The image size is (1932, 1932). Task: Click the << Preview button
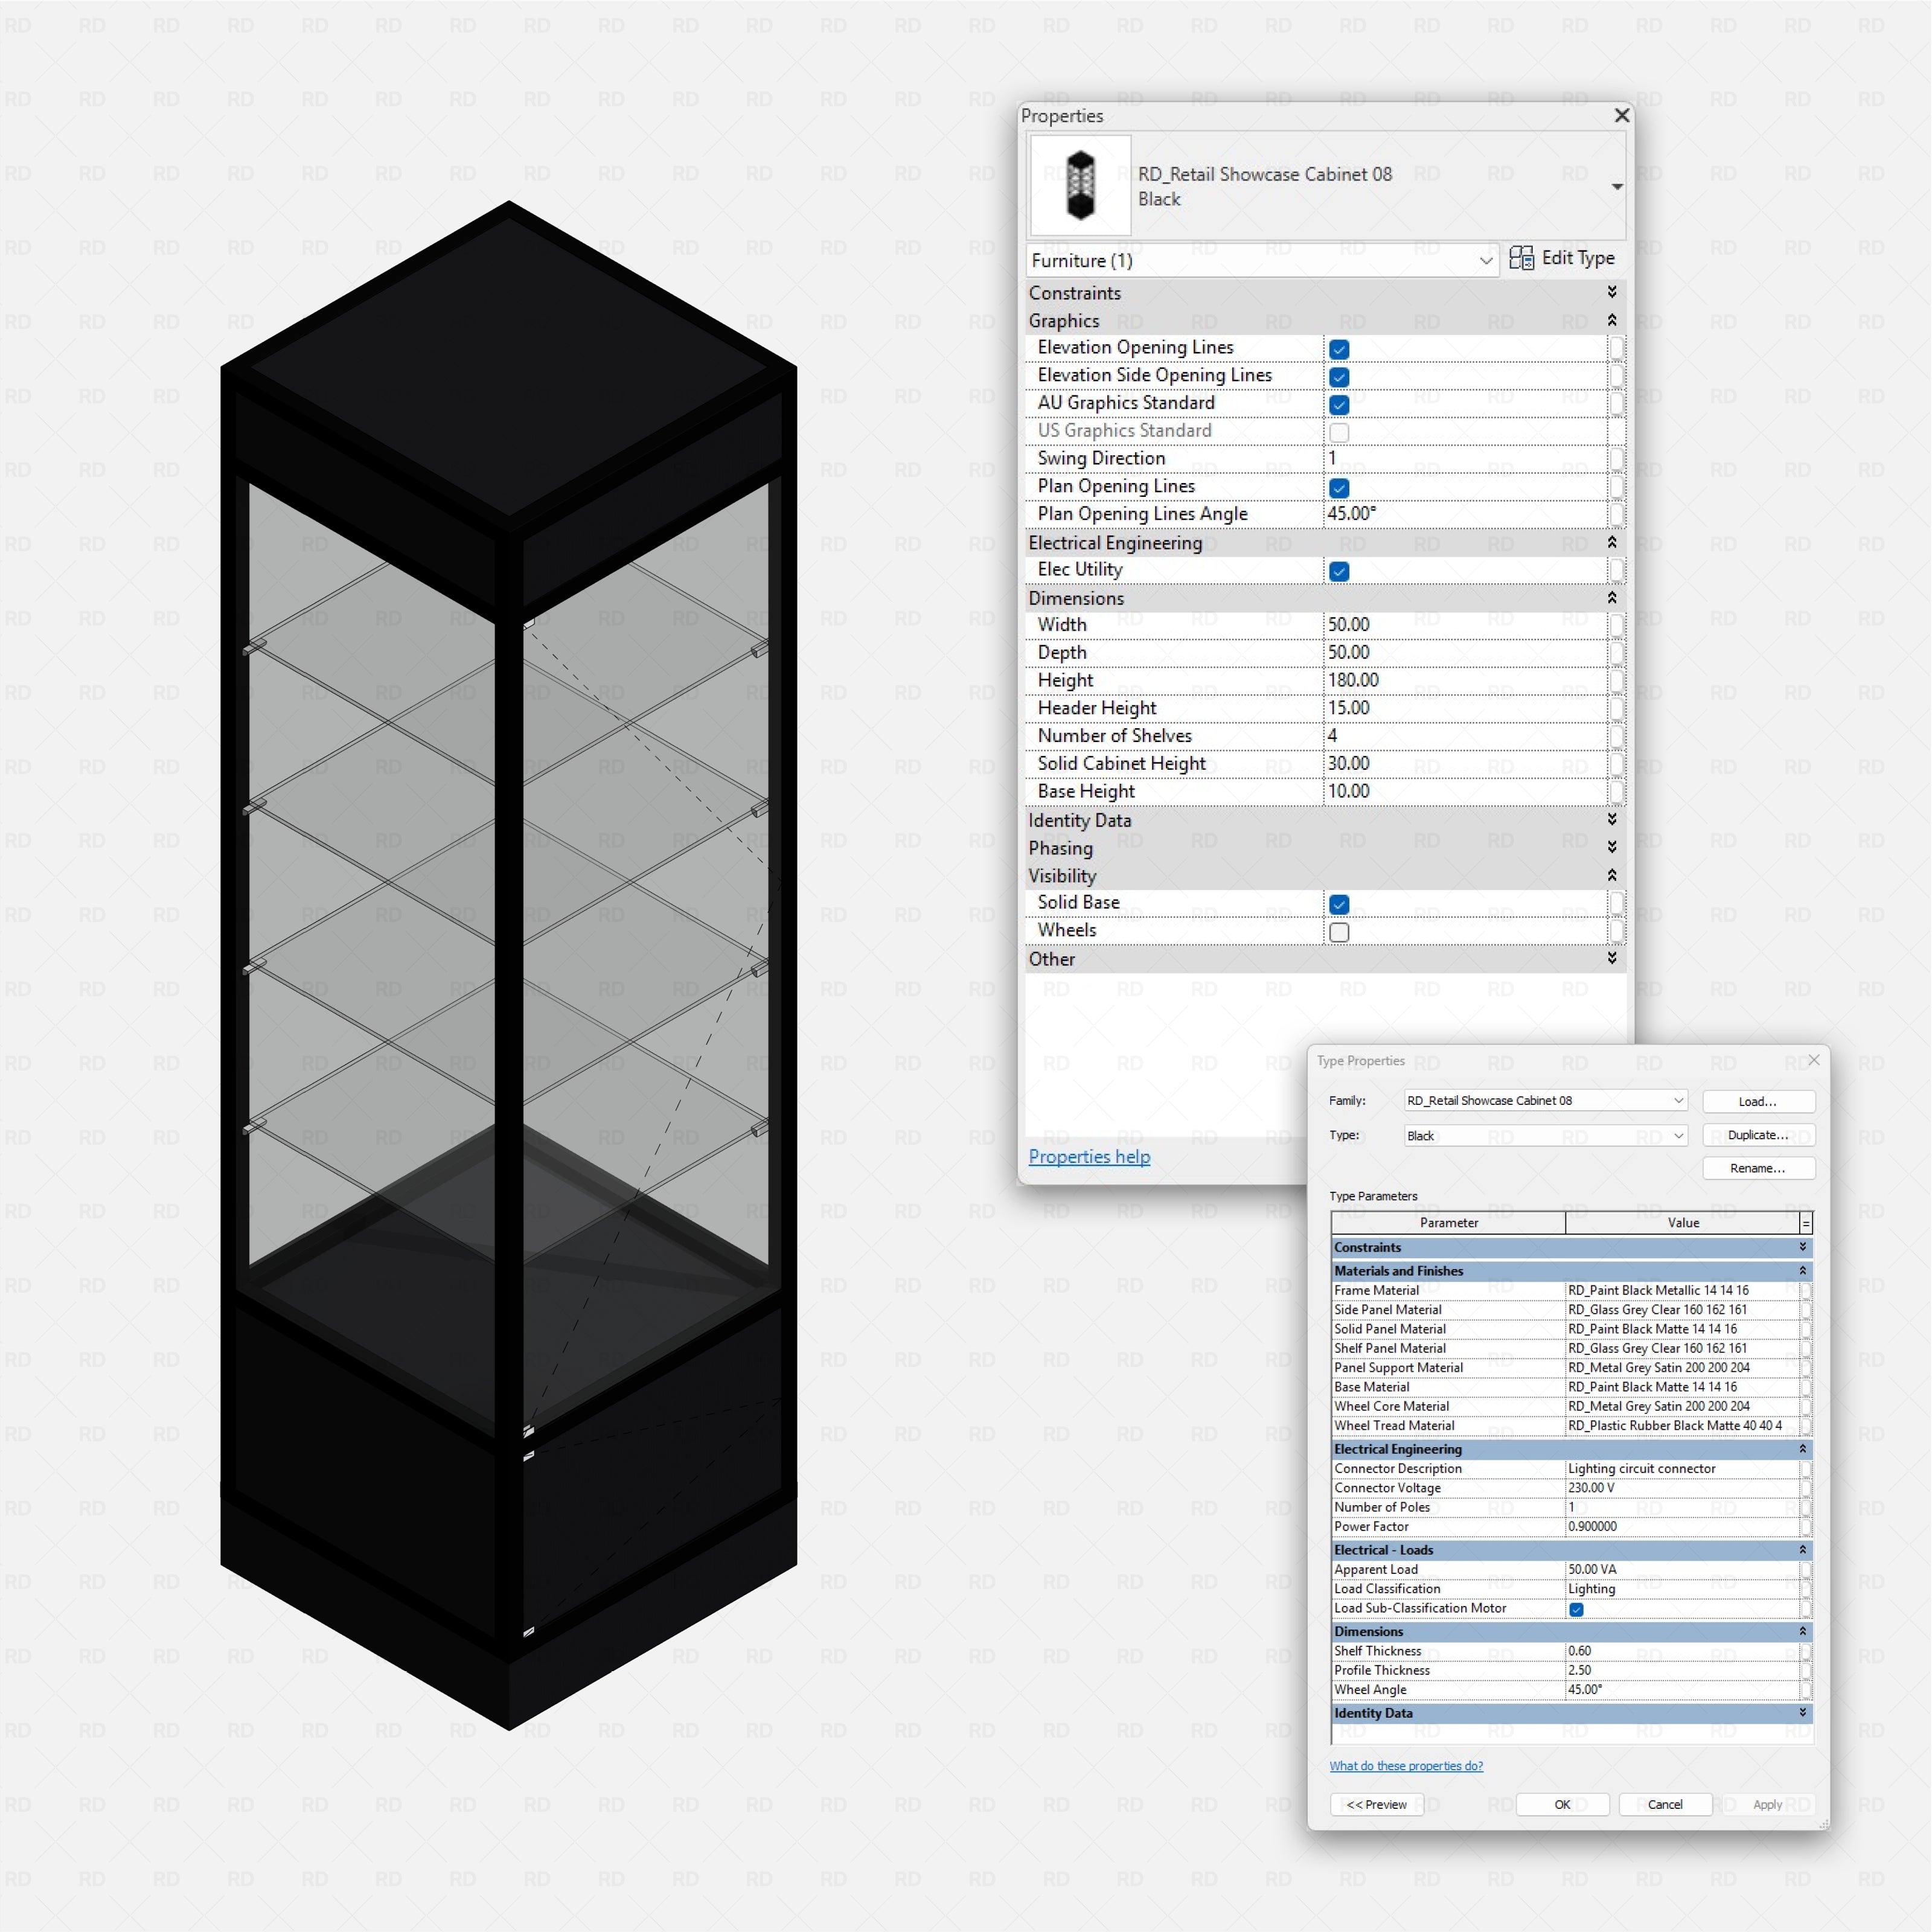tap(1377, 1804)
